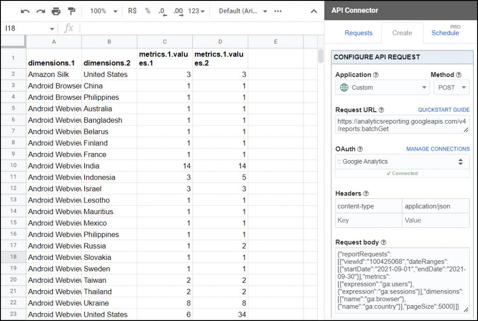
Task: Click help icon beside Request body
Action: pos(384,242)
